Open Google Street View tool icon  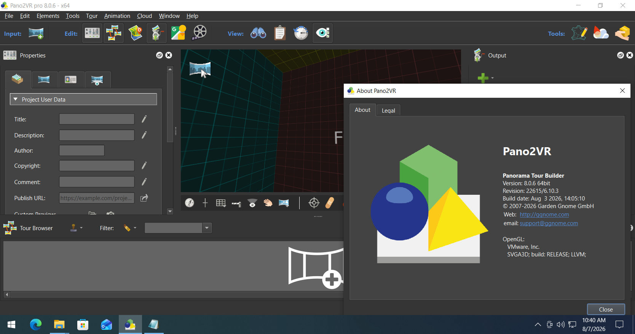[178, 33]
